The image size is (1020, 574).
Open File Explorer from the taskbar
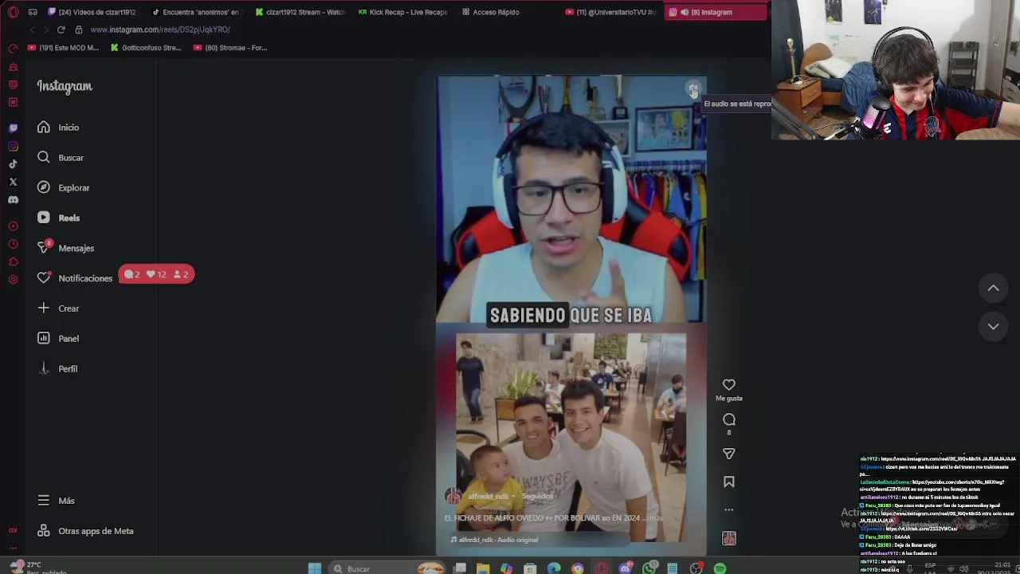pyautogui.click(x=483, y=568)
